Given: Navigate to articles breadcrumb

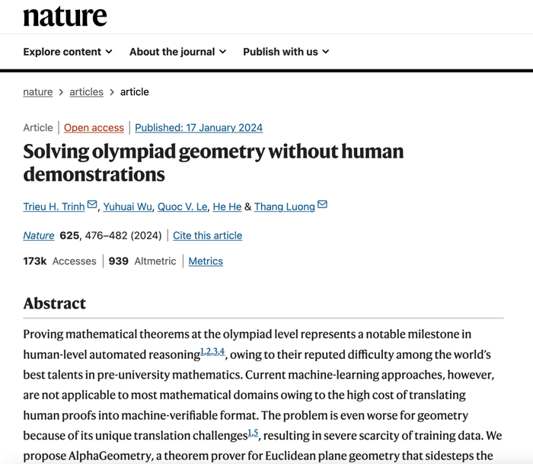Looking at the screenshot, I should pos(86,92).
